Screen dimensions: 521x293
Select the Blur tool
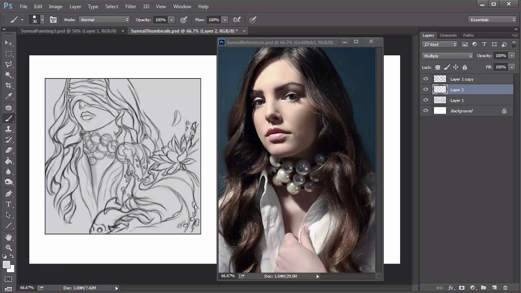click(x=9, y=171)
